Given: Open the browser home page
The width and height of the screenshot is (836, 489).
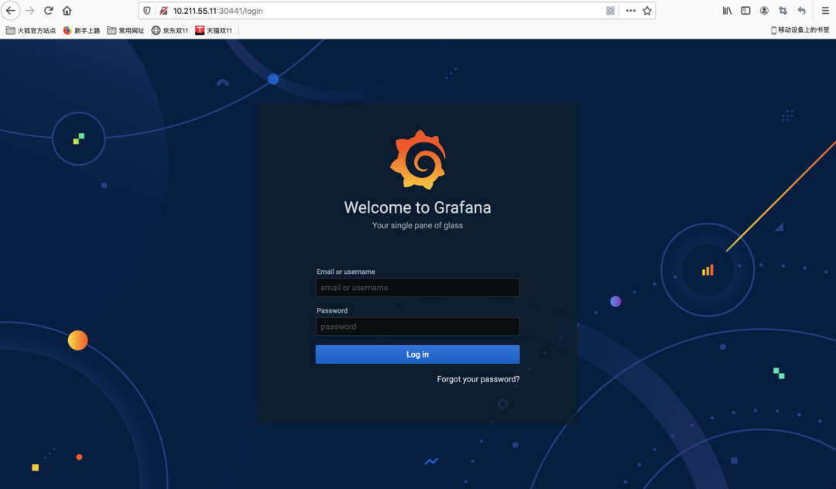Looking at the screenshot, I should click(67, 11).
